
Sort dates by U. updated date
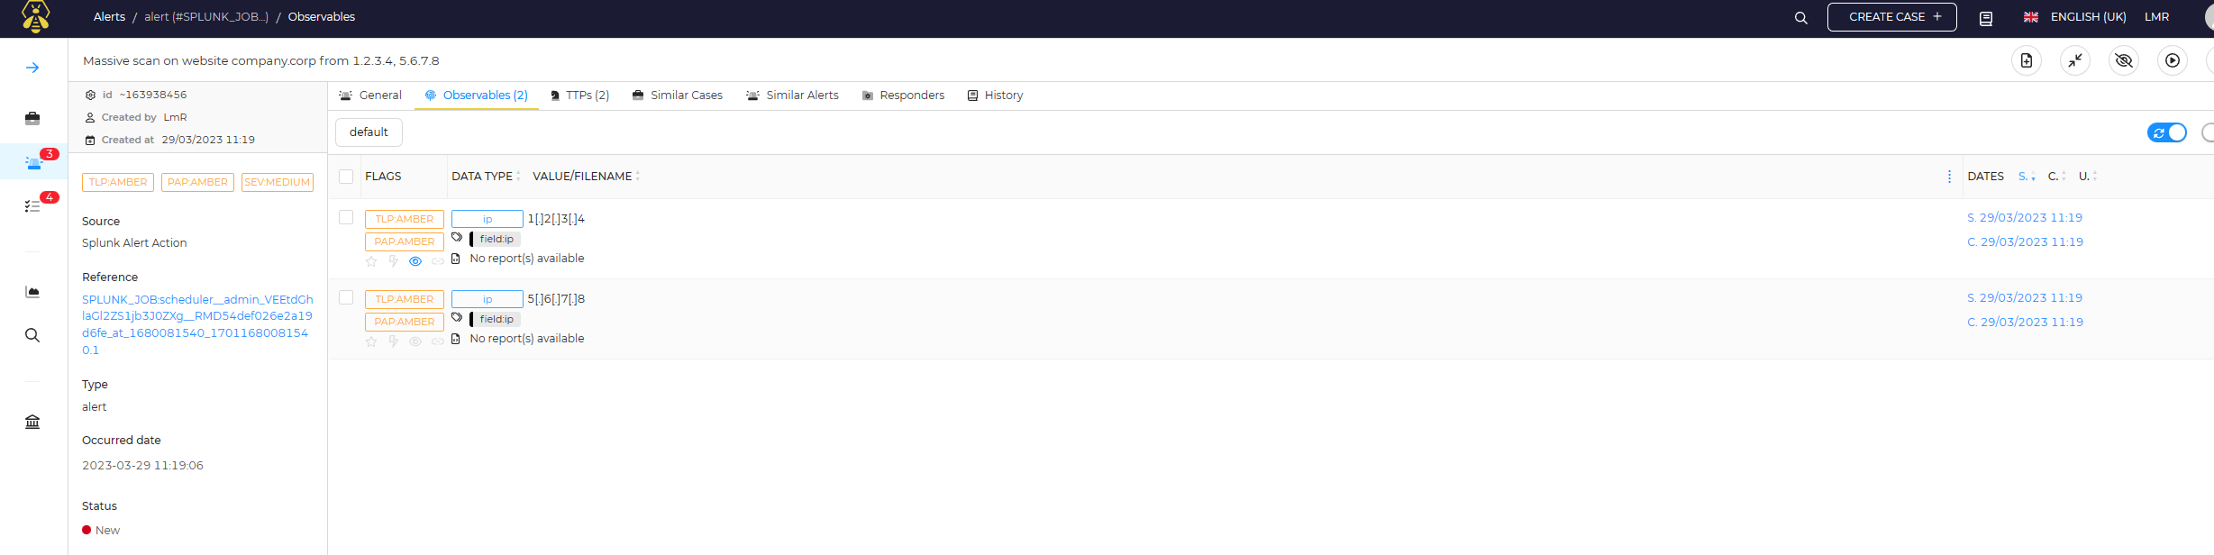2088,177
